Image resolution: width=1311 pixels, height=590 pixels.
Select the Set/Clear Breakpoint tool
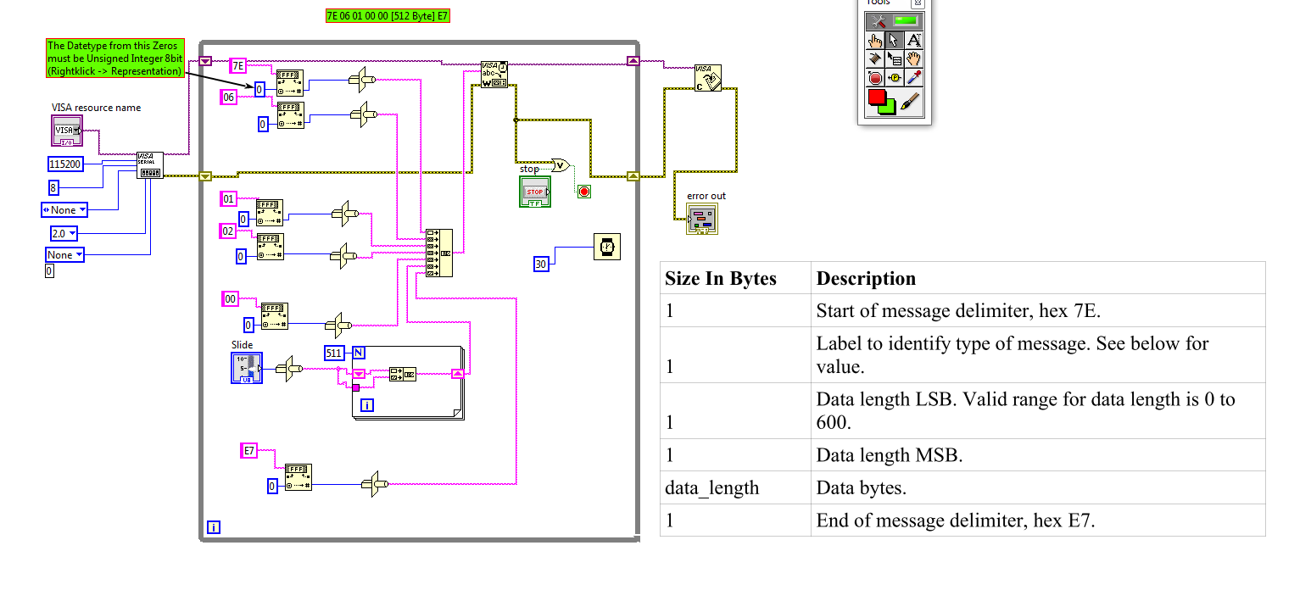click(876, 77)
